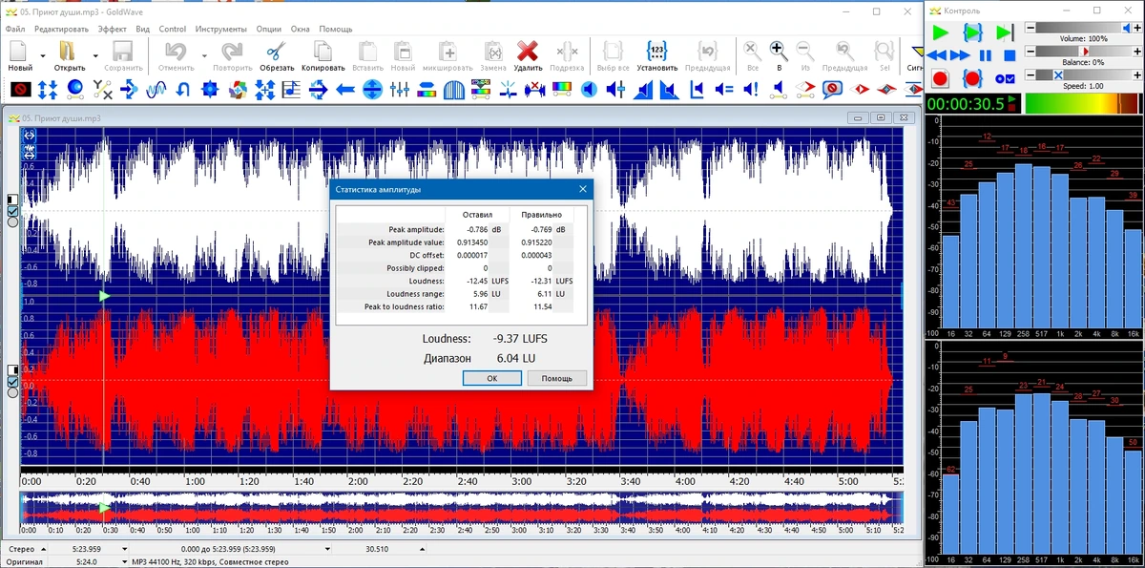Click the Volume slider track
This screenshot has height=568, width=1145.
pyautogui.click(x=1084, y=28)
